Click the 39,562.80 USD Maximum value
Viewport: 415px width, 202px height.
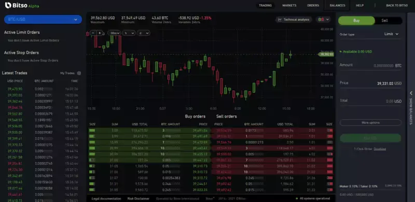[103, 18]
